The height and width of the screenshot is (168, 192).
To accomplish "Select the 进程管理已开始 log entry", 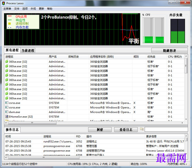I will (94, 151).
